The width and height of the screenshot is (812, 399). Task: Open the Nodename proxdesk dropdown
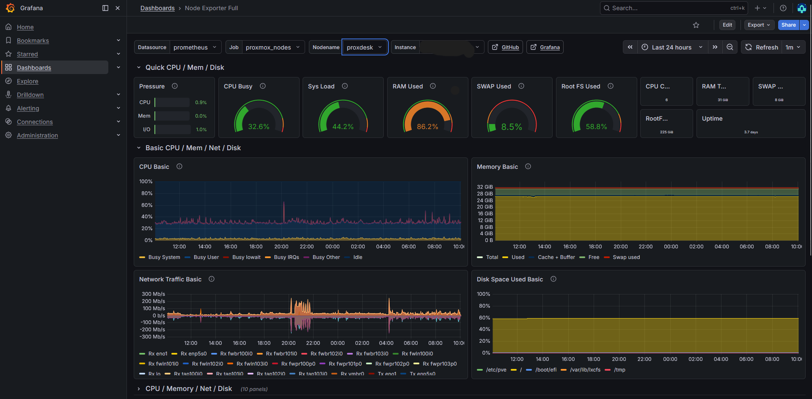pos(365,47)
